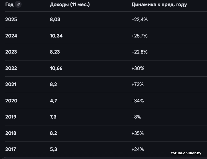Select the −34% dynamics cell
Screen dimensions: 207x159
point(138,101)
